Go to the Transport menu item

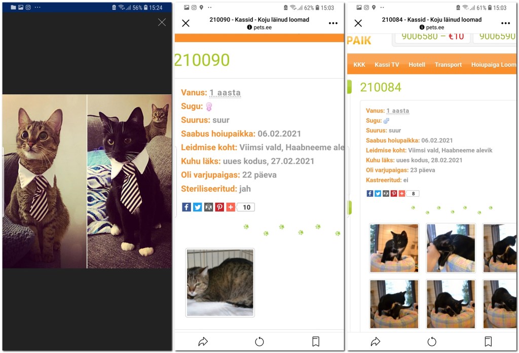(448, 64)
